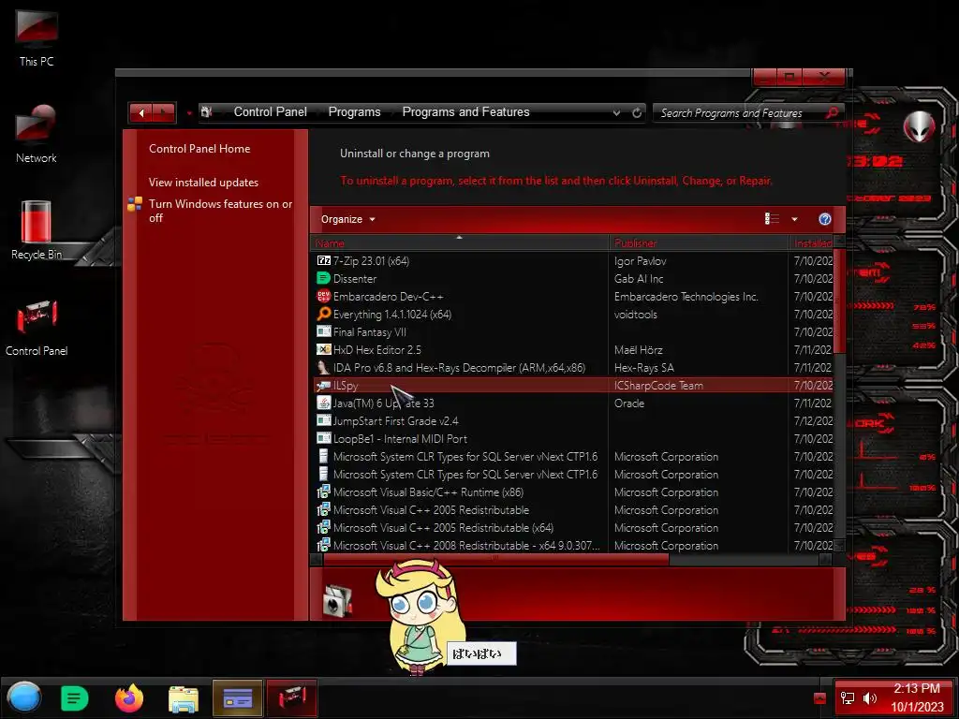Viewport: 959px width, 719px height.
Task: Open the help question mark icon
Action: coord(824,219)
